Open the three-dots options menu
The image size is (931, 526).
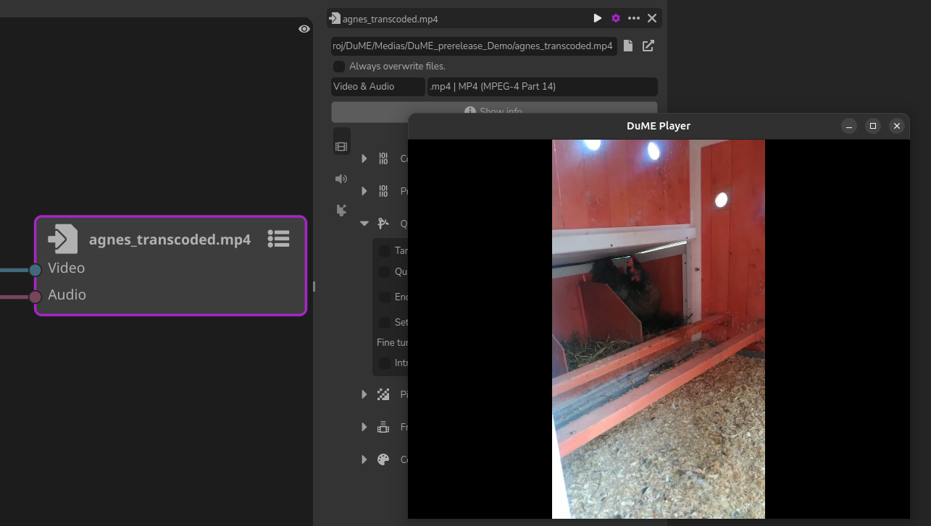click(634, 18)
